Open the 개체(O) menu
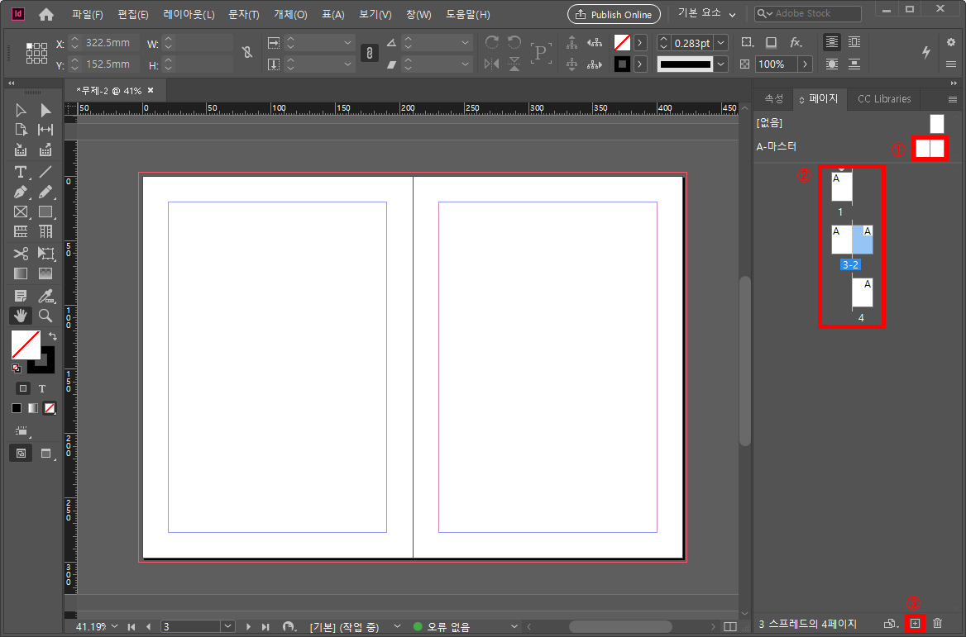Viewport: 966px width, 637px height. [x=290, y=14]
